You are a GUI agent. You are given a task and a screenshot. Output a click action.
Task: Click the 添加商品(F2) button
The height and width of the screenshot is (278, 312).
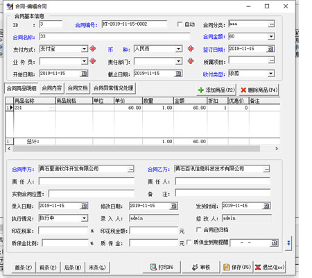pyautogui.click(x=216, y=90)
